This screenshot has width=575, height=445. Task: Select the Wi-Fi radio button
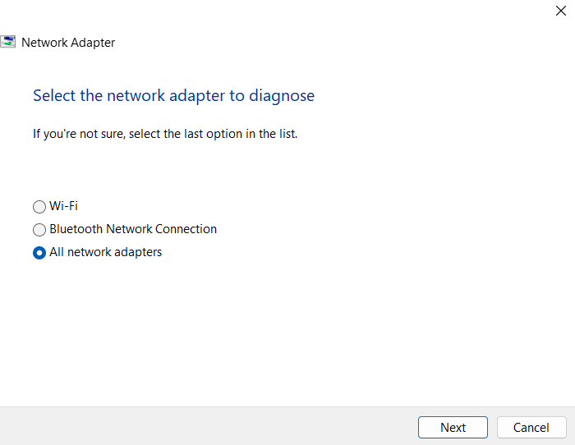tap(39, 206)
